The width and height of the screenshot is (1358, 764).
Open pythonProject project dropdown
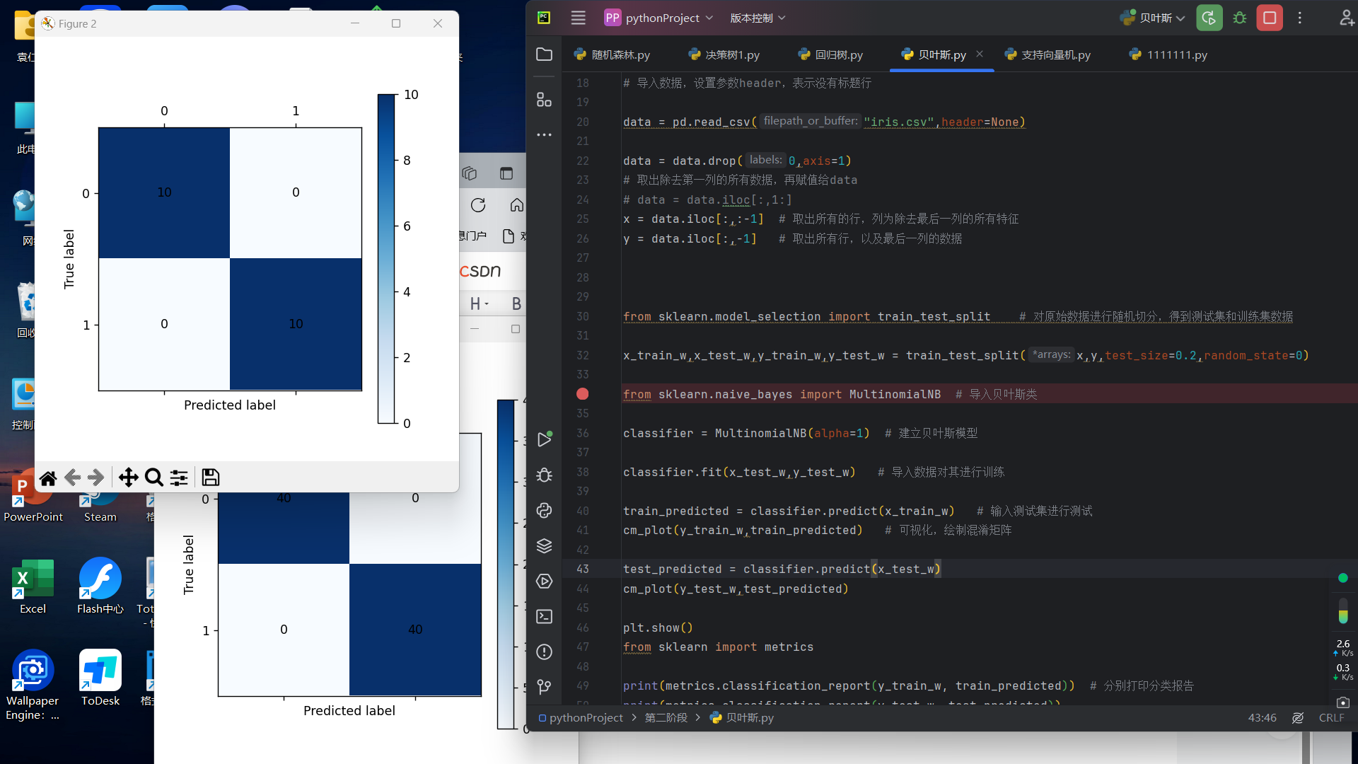(x=659, y=18)
